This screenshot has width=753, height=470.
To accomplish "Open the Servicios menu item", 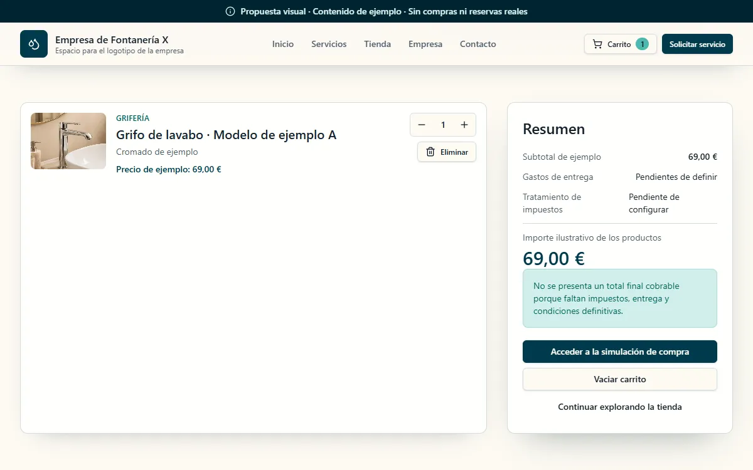I will click(329, 44).
